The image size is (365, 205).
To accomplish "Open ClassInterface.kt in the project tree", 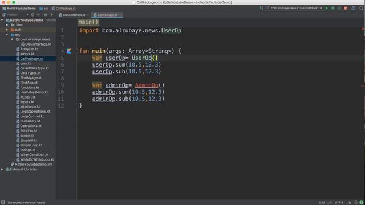I will point(36,44).
